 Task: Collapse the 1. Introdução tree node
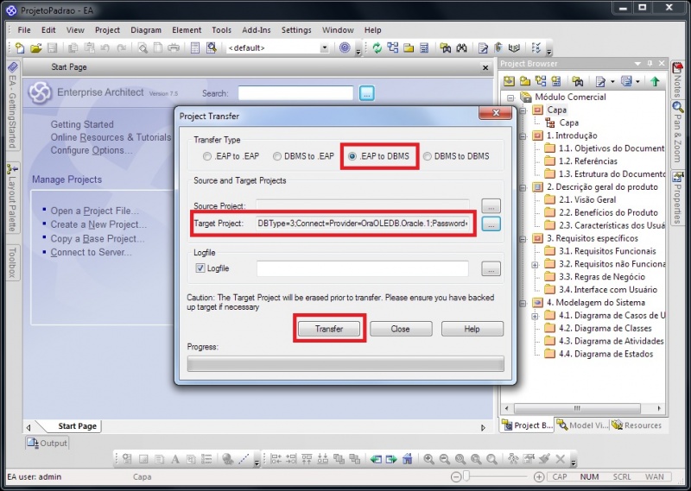523,135
